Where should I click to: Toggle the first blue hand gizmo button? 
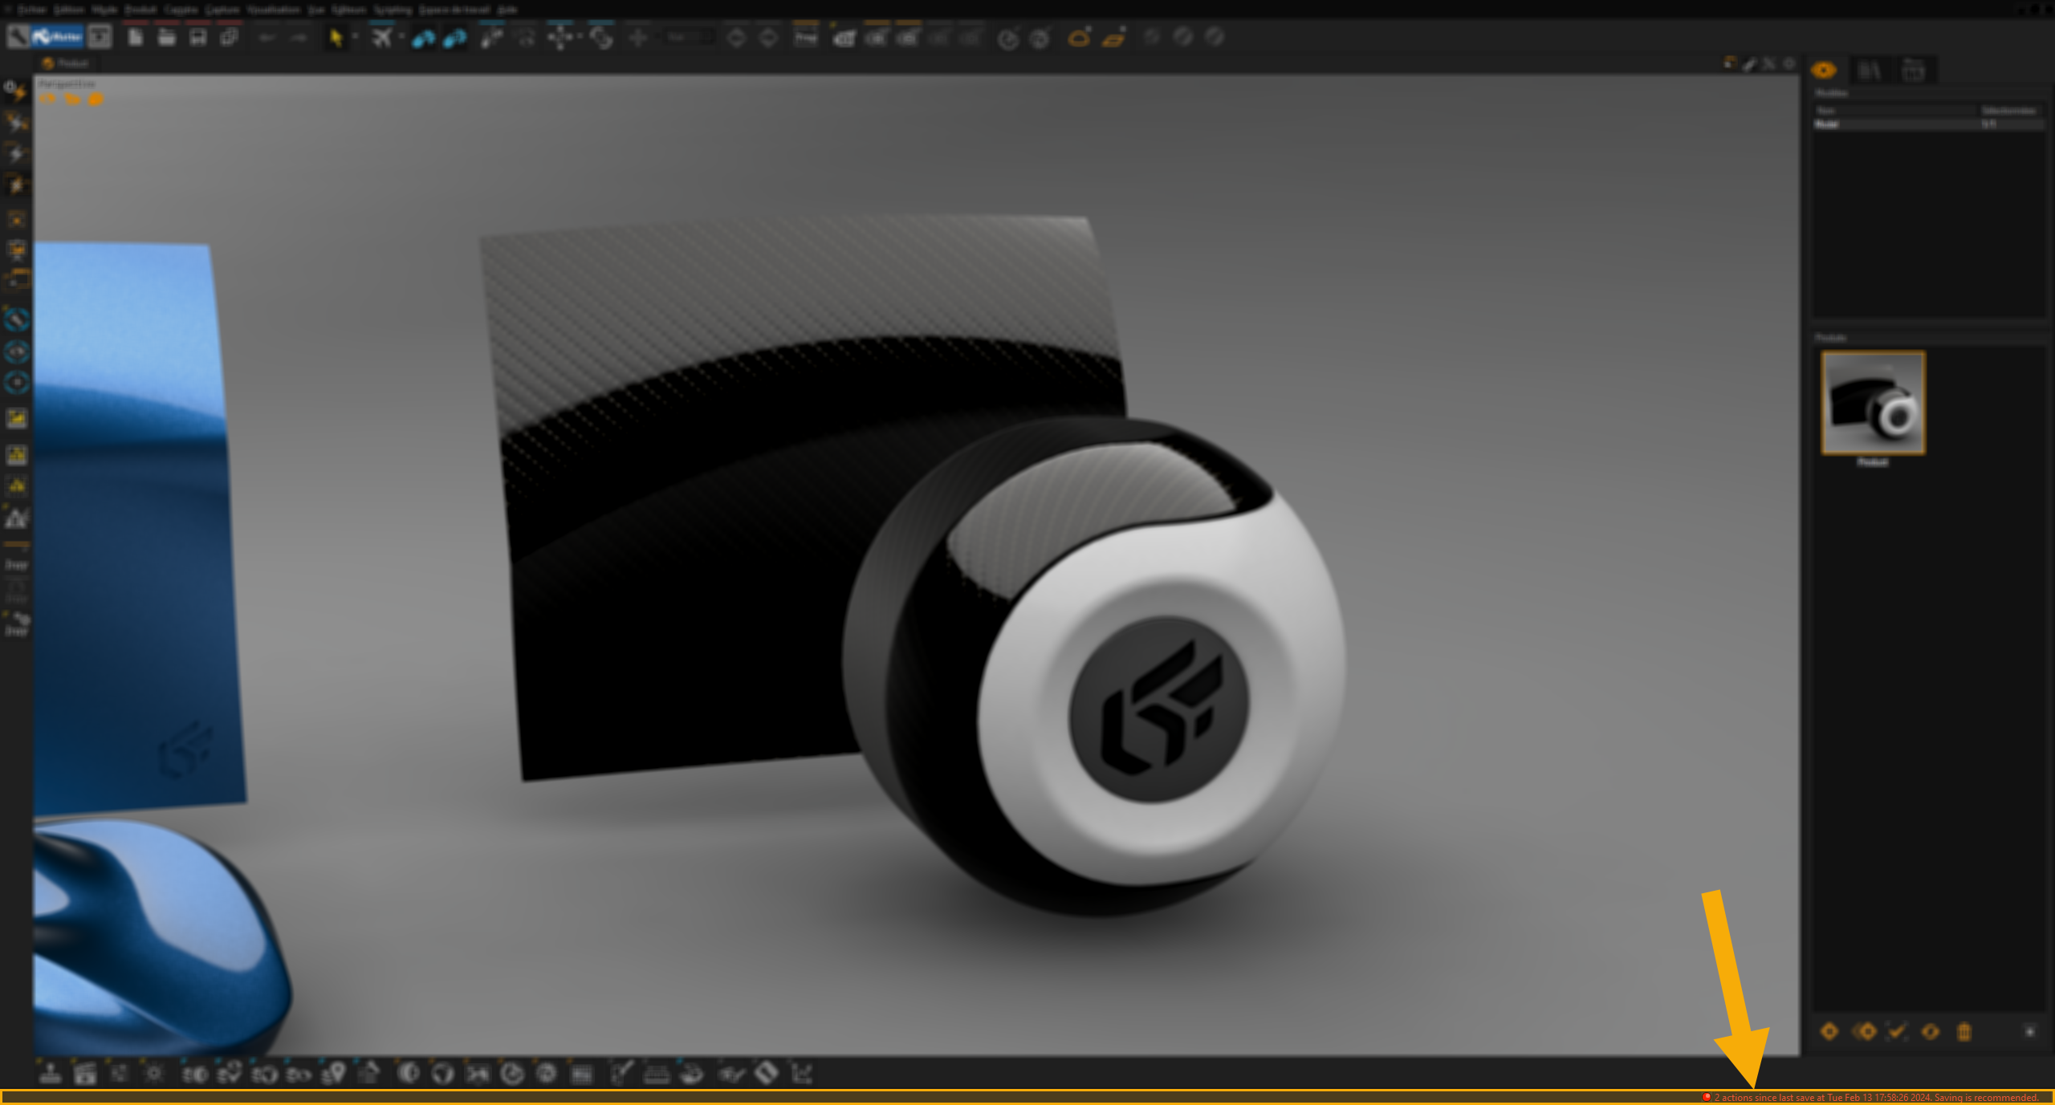(423, 38)
